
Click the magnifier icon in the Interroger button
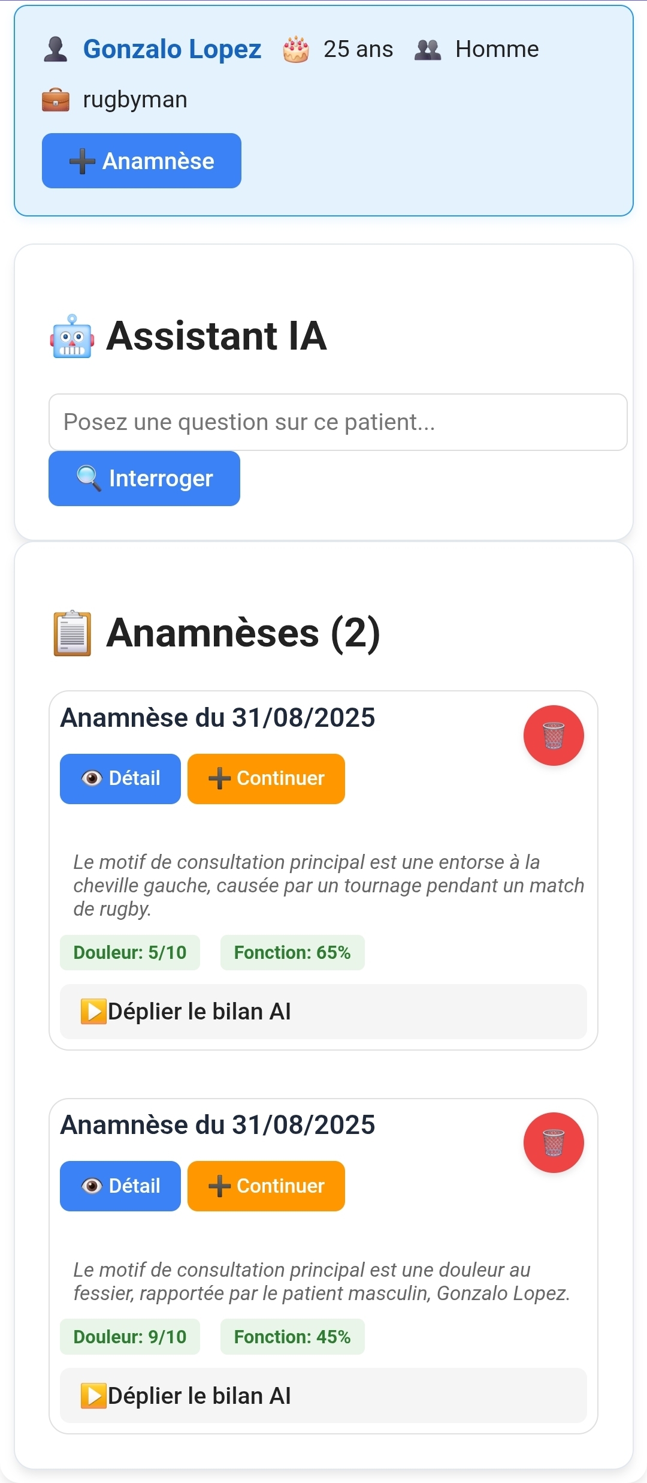coord(86,478)
